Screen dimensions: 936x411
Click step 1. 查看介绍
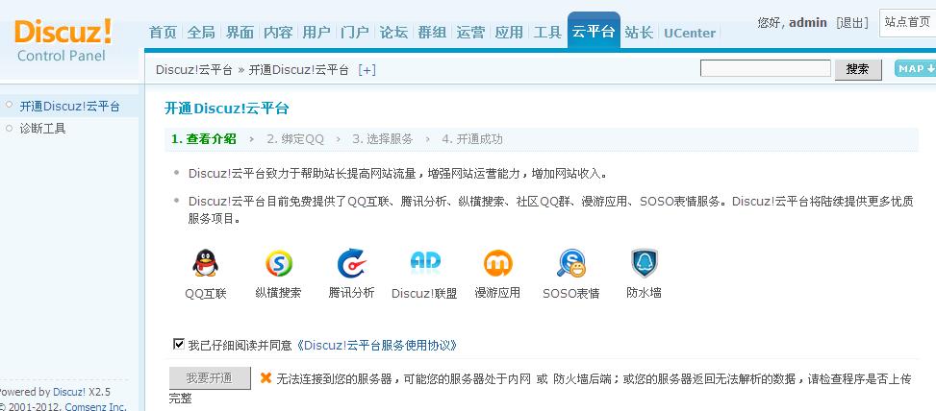pos(204,139)
